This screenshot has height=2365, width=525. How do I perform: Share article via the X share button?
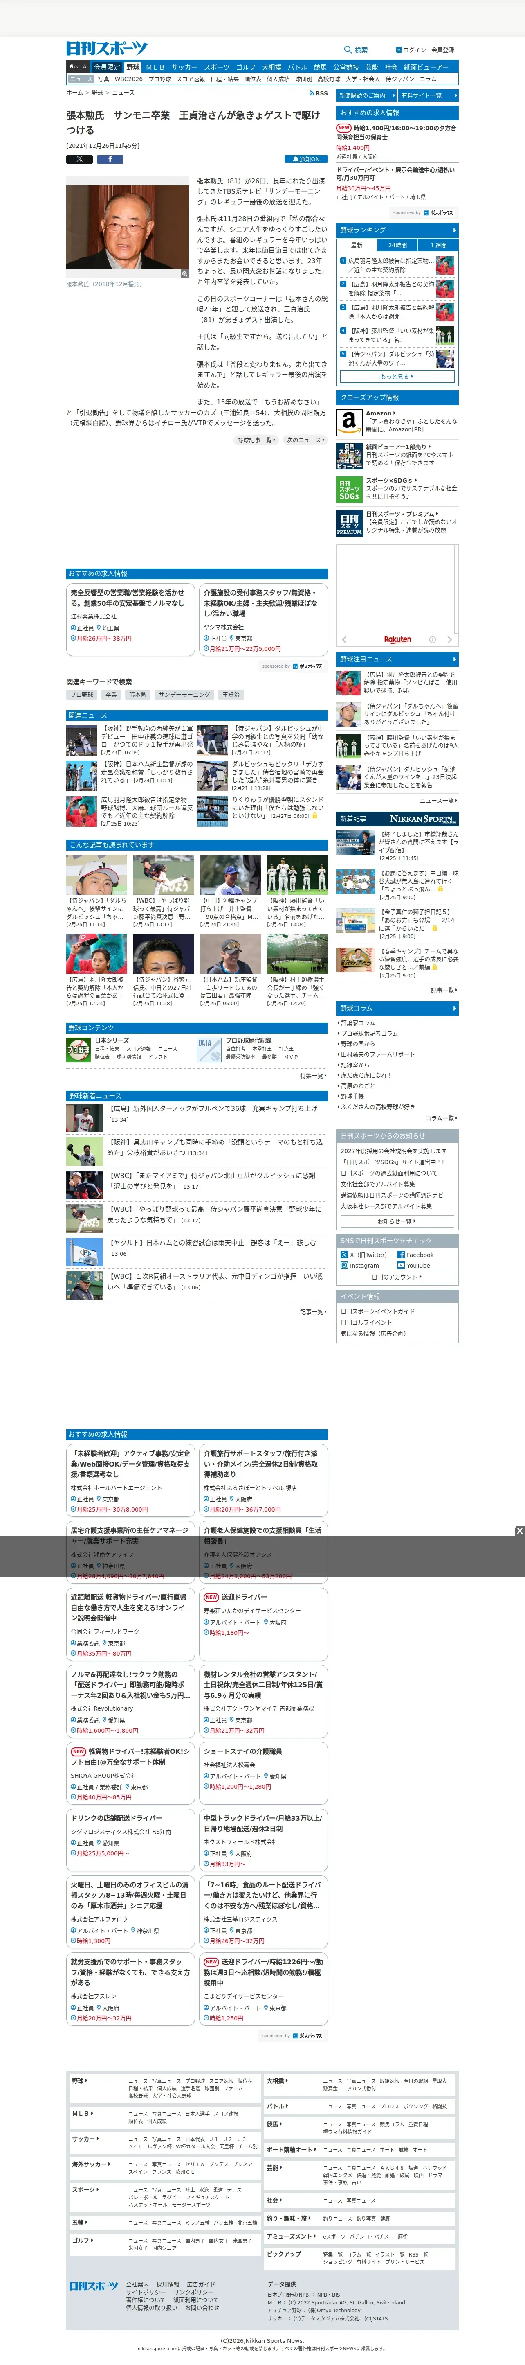point(80,159)
